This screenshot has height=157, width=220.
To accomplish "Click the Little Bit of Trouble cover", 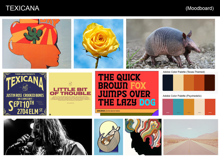I will point(70,94).
